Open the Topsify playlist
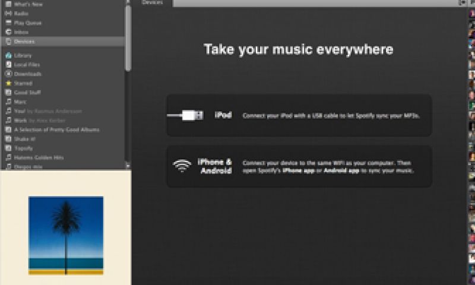 click(x=23, y=148)
